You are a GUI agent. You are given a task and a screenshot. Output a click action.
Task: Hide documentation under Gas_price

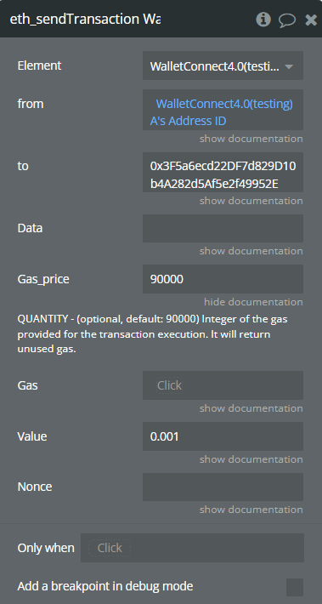pos(253,302)
